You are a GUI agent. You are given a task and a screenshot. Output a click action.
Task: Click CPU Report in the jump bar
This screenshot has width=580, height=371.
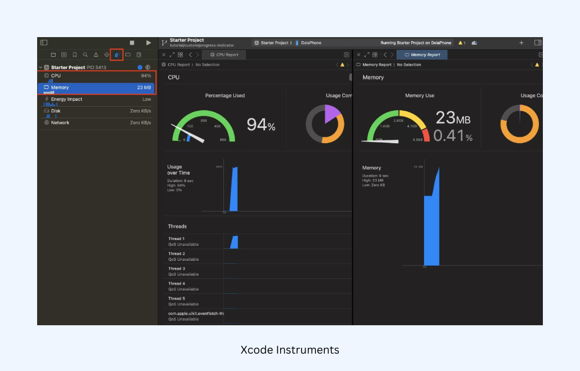pos(179,65)
